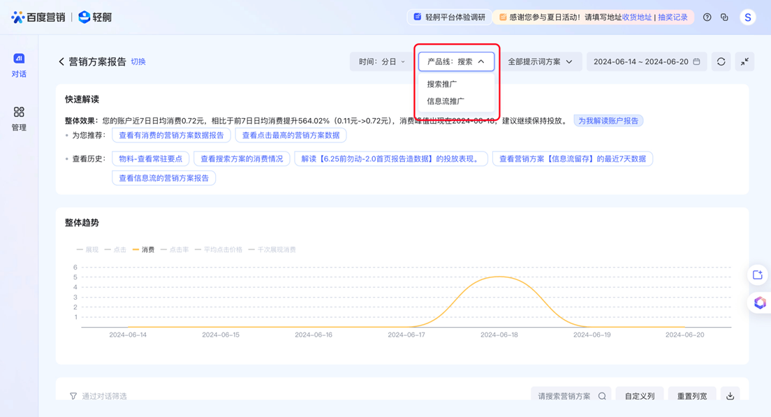771x417 pixels.
Task: Select 搜索推广 from the dropdown list
Action: (x=442, y=84)
